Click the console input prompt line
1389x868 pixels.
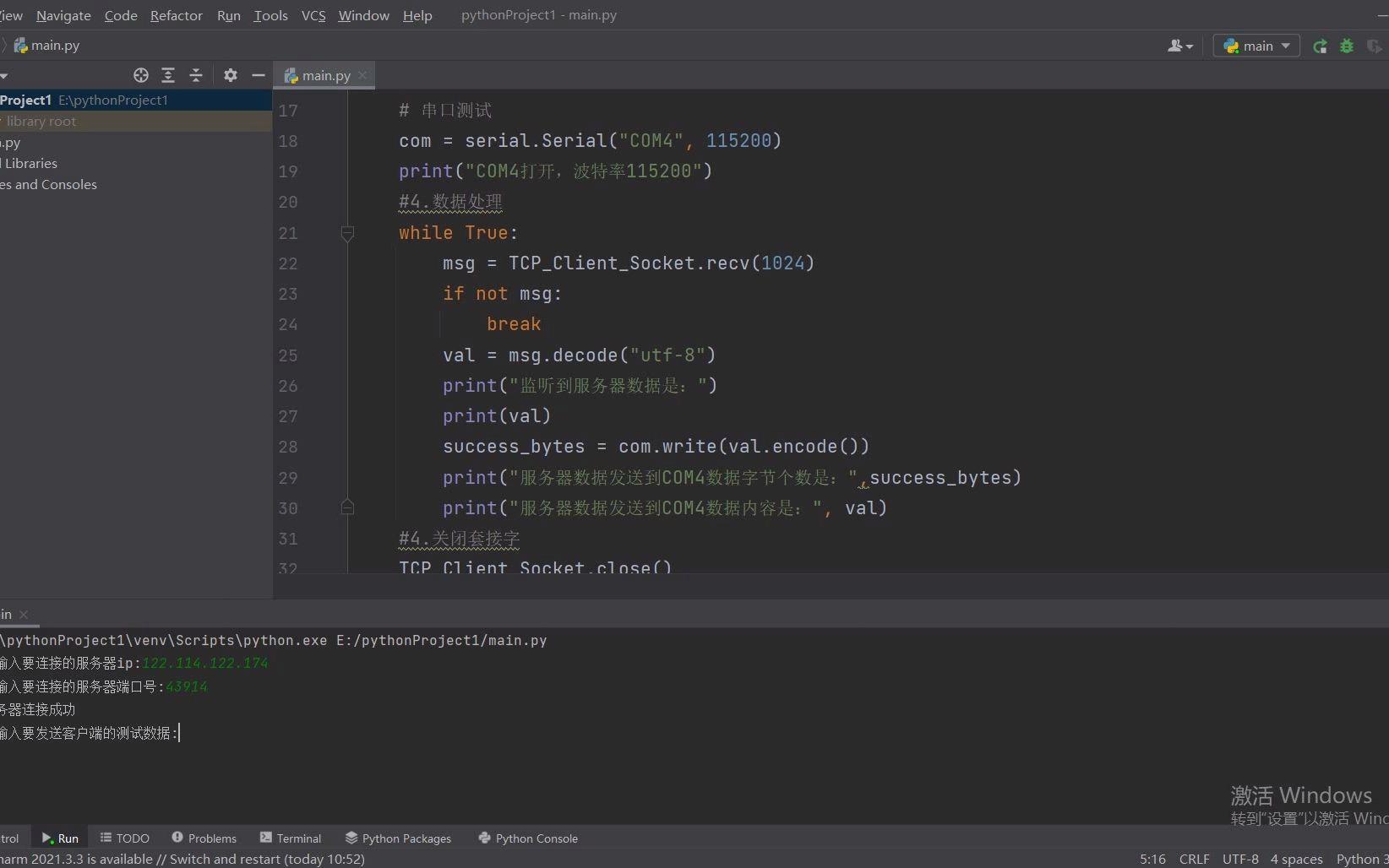(x=89, y=733)
